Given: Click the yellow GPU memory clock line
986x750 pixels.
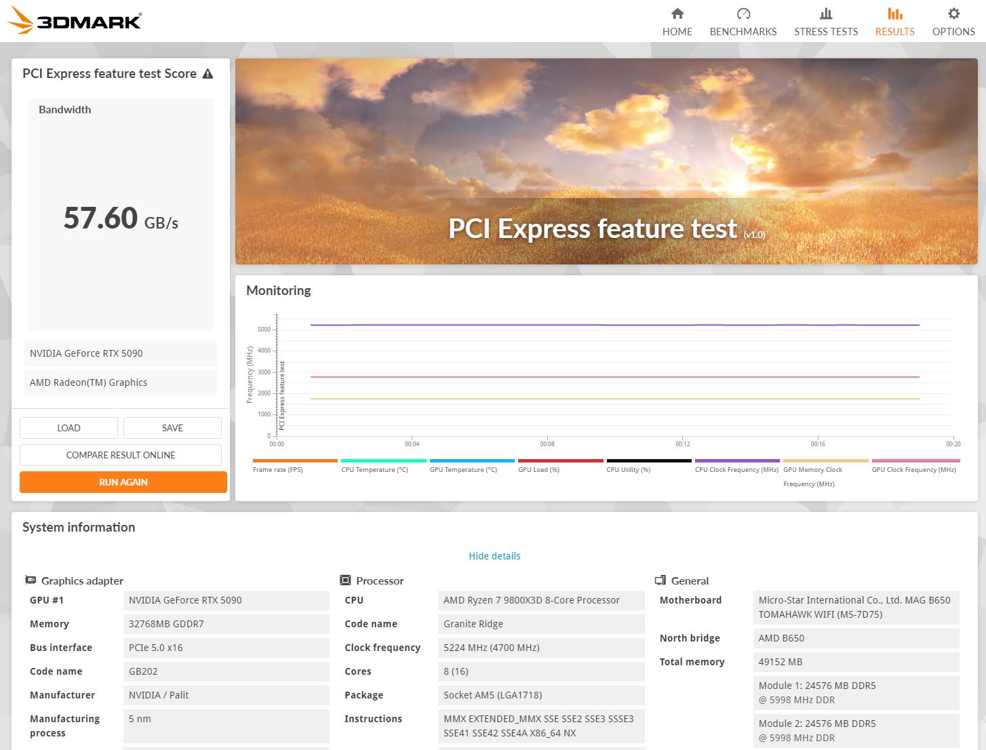Looking at the screenshot, I should pos(614,399).
